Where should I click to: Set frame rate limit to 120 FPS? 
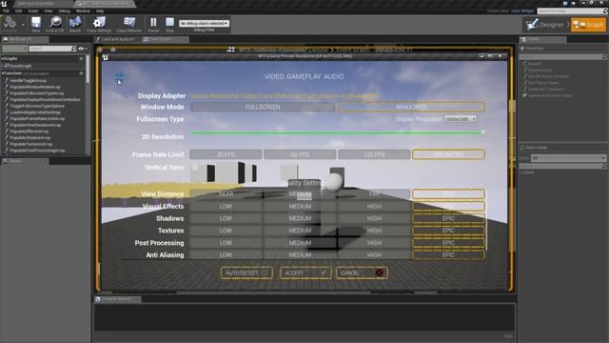point(374,154)
